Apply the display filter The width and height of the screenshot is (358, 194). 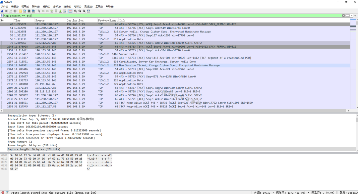pyautogui.click(x=347, y=16)
